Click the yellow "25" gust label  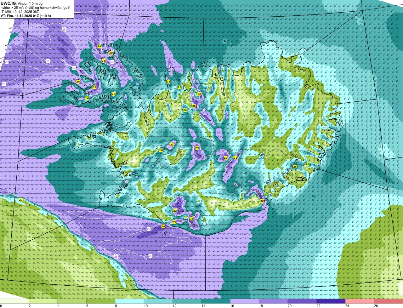click(x=295, y=167)
